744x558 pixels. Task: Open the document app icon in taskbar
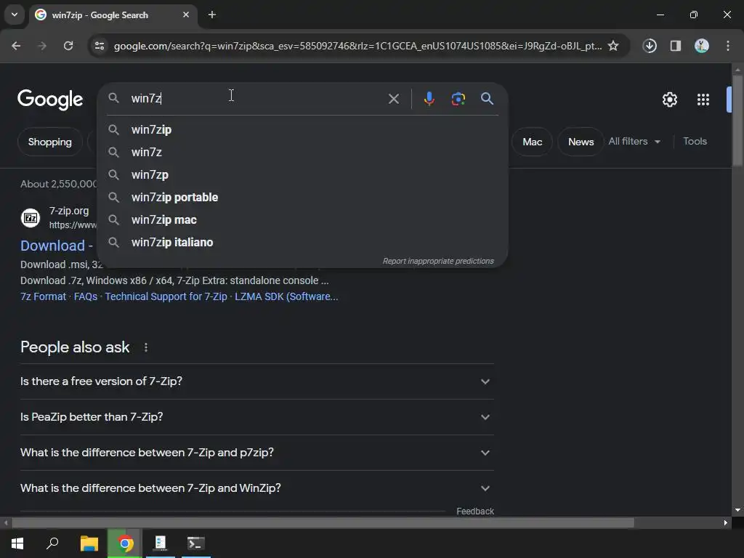(161, 543)
